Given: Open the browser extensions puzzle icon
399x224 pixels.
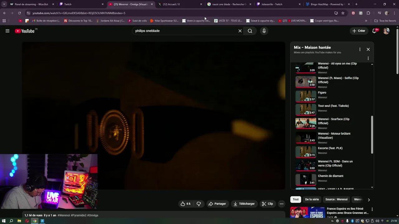Looking at the screenshot, I should click(x=368, y=13).
